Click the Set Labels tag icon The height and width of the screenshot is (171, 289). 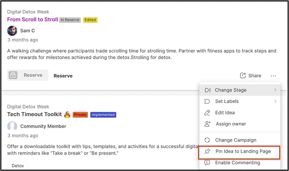[x=207, y=101]
